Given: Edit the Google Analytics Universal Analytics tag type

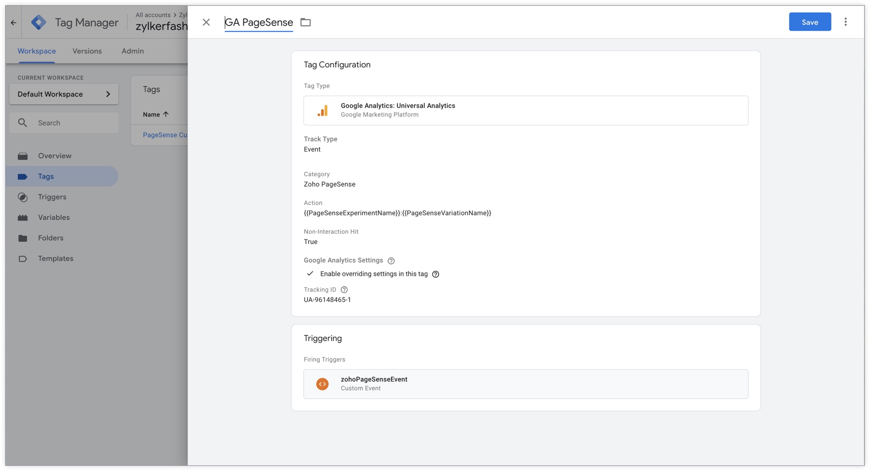Looking at the screenshot, I should tap(525, 110).
